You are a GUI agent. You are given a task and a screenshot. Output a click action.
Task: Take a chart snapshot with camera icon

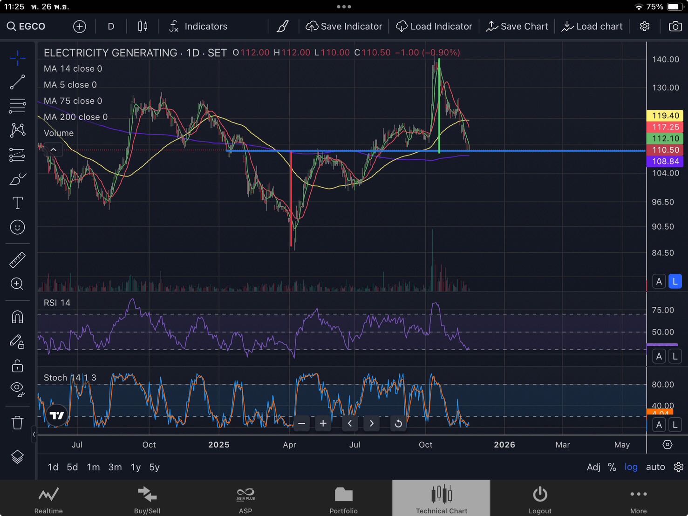675,27
